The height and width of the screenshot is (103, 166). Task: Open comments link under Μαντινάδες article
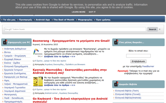click(x=51, y=90)
